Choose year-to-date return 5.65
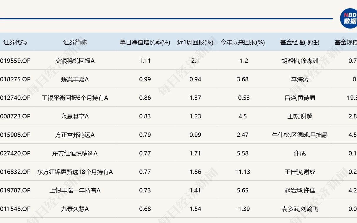The width and height of the screenshot is (357, 223). pos(243,190)
